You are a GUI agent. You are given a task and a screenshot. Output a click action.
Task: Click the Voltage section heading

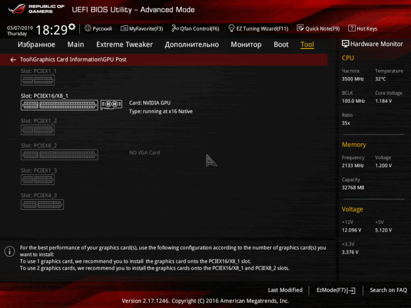point(352,209)
